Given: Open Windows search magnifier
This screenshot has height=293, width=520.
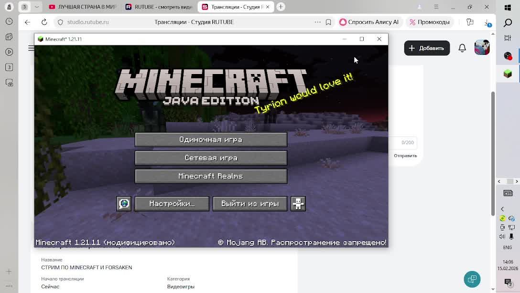Looking at the screenshot, I should (x=508, y=22).
